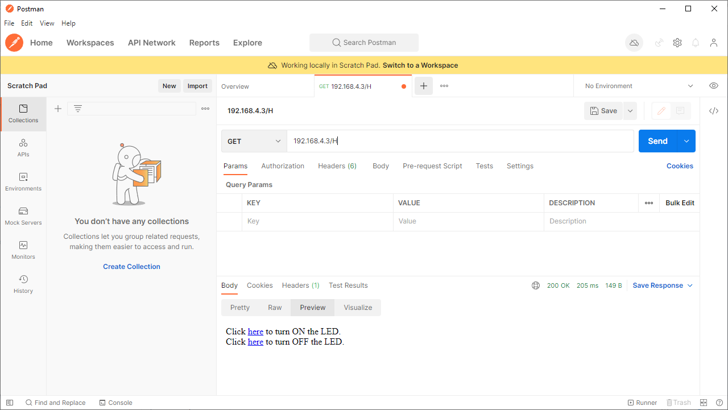The image size is (728, 410).
Task: Open APIs in the sidebar
Action: 23,148
